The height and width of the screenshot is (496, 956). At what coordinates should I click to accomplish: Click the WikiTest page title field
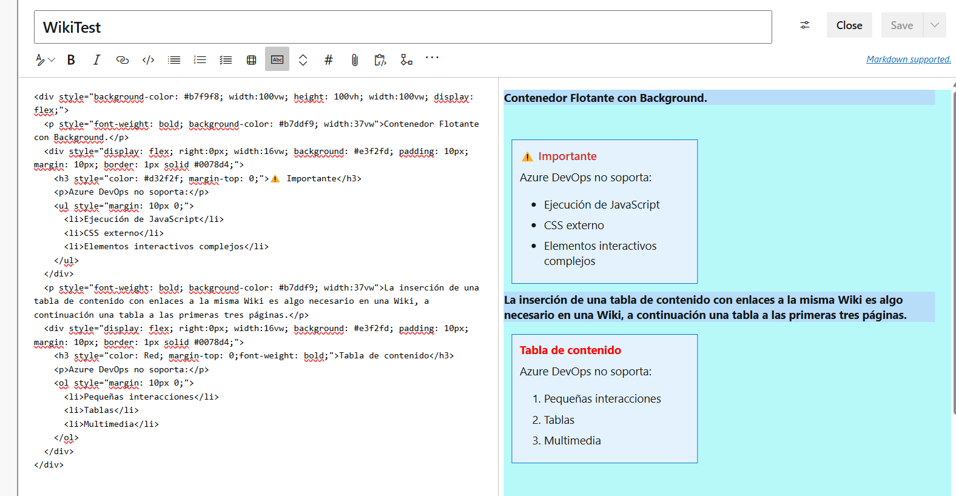(x=402, y=27)
